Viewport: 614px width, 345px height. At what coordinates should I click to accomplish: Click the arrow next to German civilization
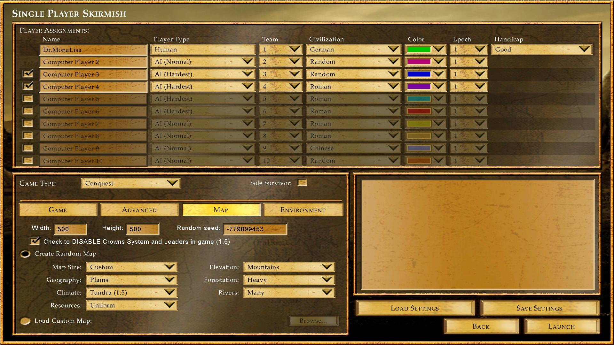click(x=393, y=50)
